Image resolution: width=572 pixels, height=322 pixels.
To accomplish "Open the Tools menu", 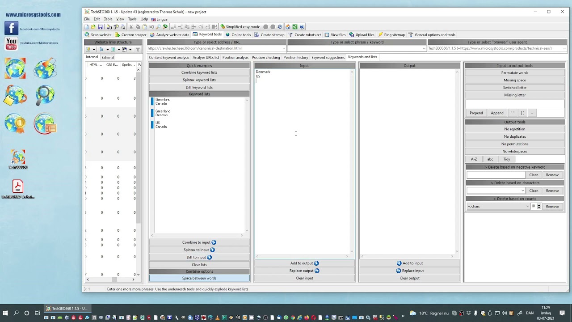I will [x=132, y=19].
